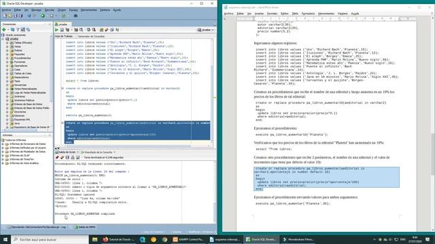Open the Ayuda menu in LibreOffice Writer

tap(355, 14)
